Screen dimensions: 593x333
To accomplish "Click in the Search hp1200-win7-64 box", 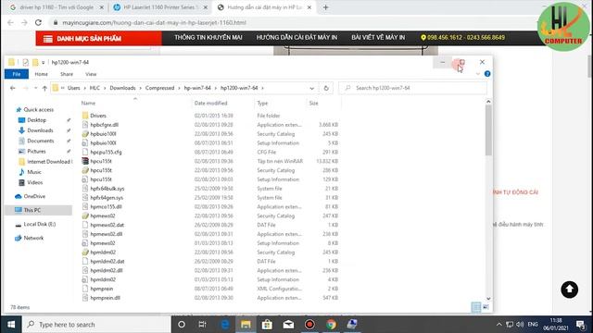I will (x=413, y=88).
